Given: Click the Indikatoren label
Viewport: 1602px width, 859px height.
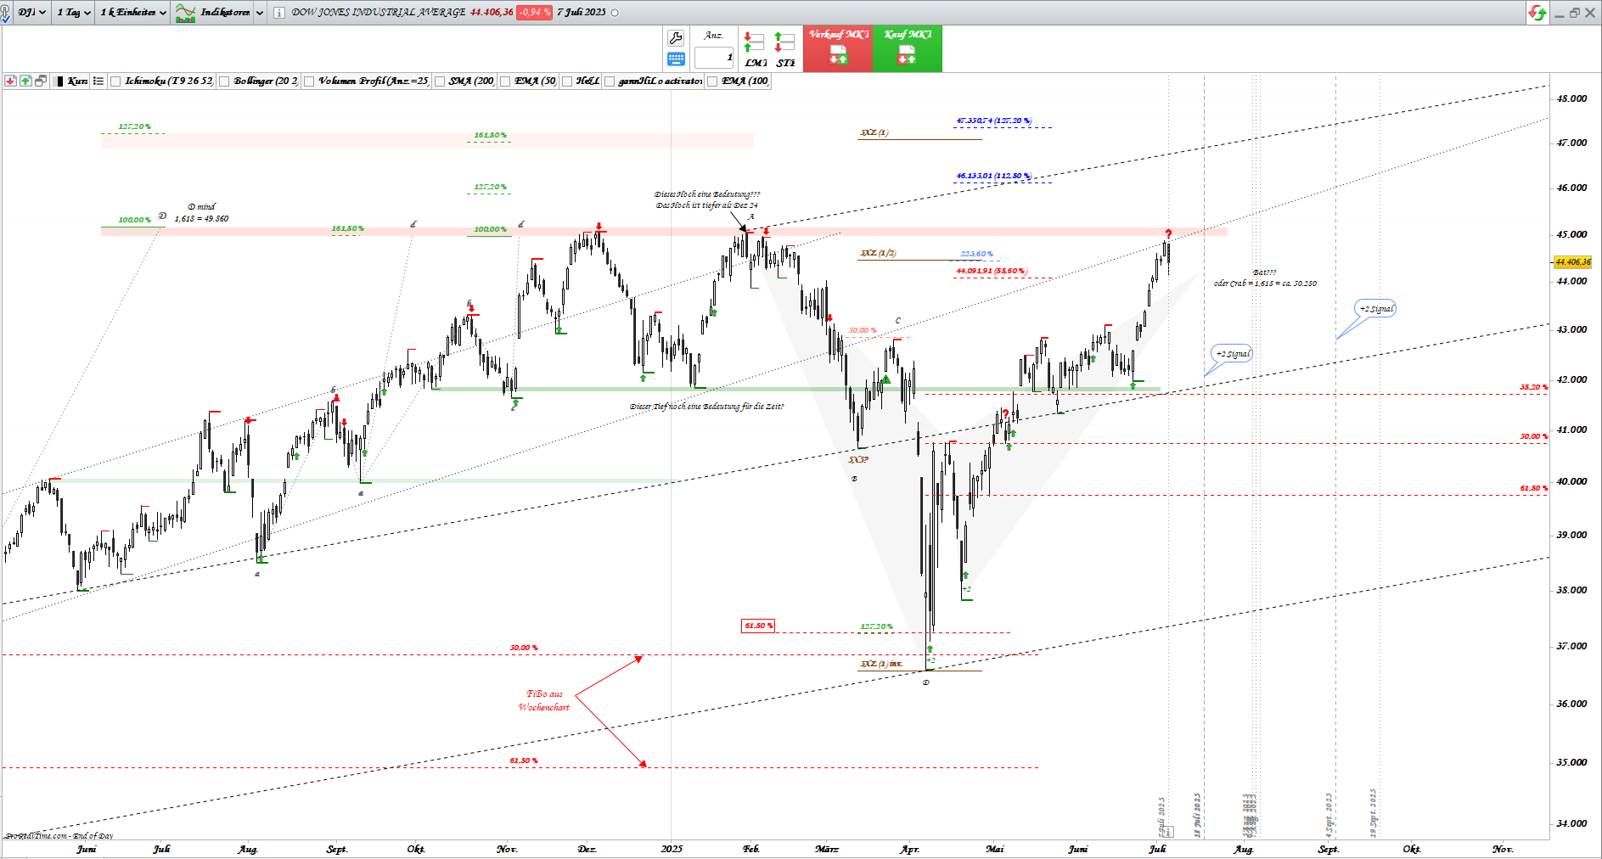Looking at the screenshot, I should pos(225,13).
